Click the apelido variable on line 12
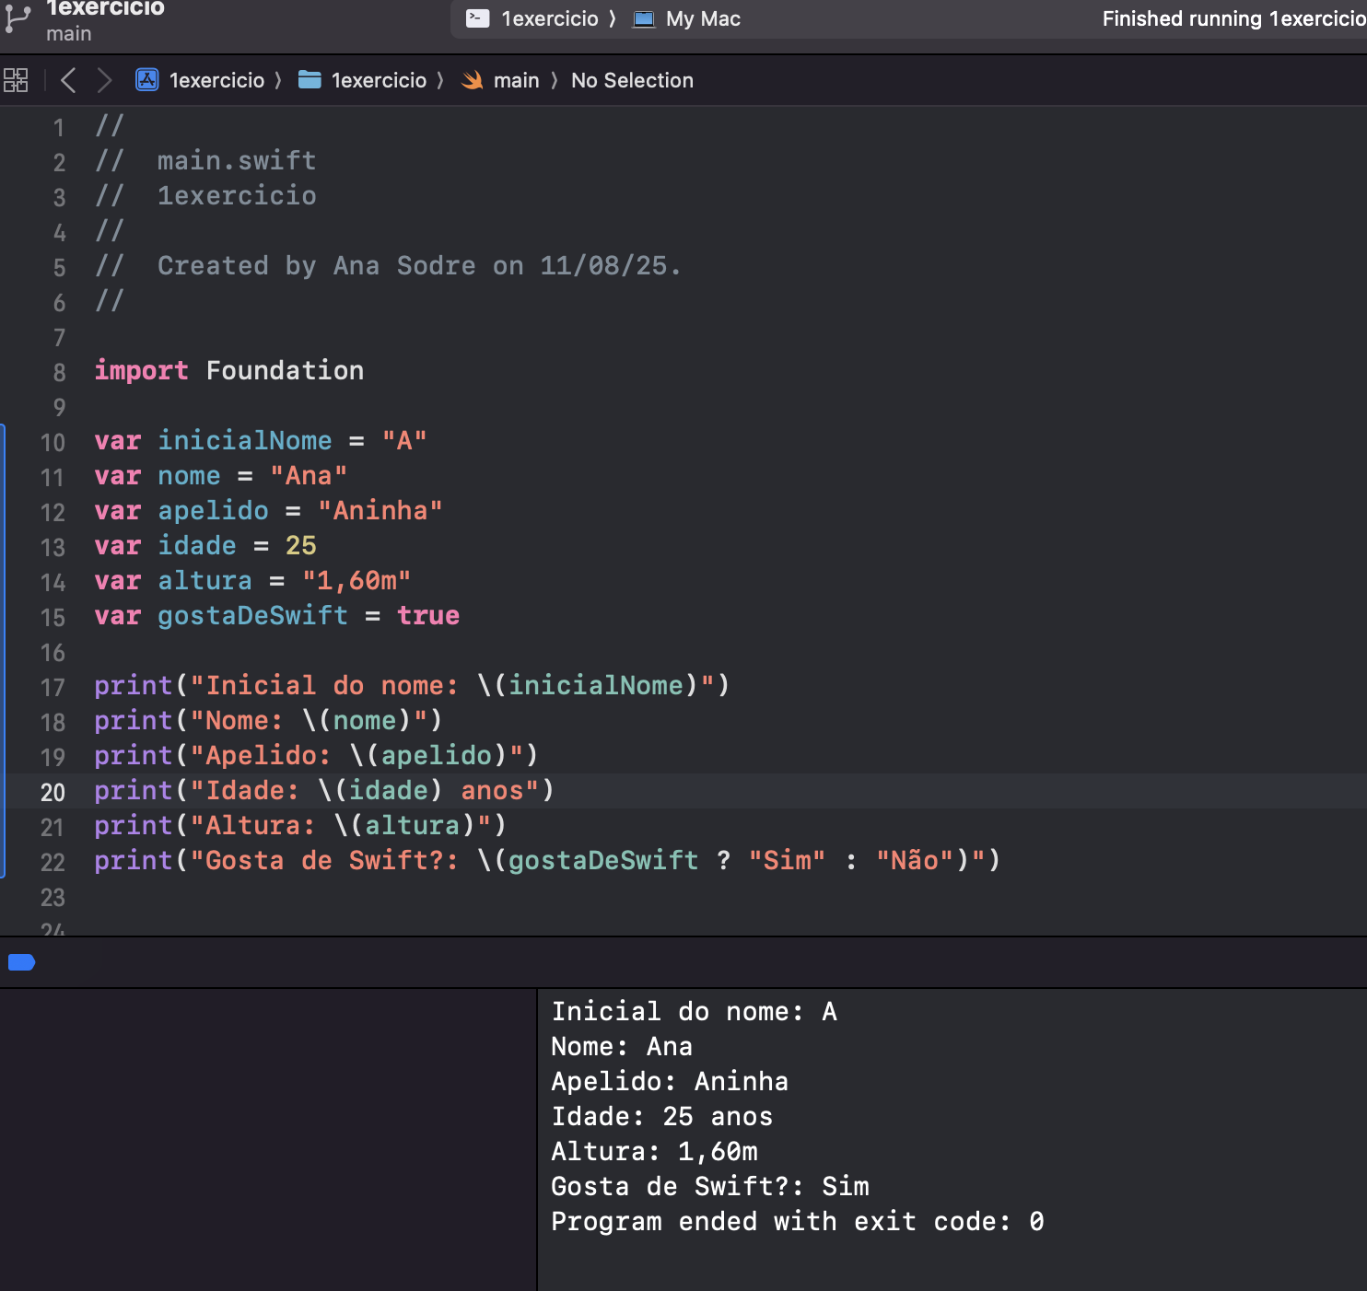1367x1291 pixels. click(213, 511)
